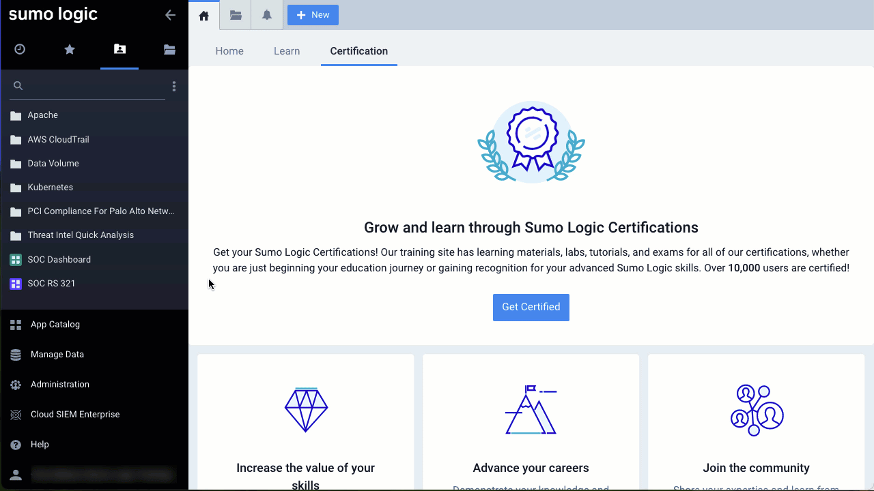Viewport: 874px width, 491px height.
Task: Open the shared folders sidebar icon
Action: pos(169,49)
